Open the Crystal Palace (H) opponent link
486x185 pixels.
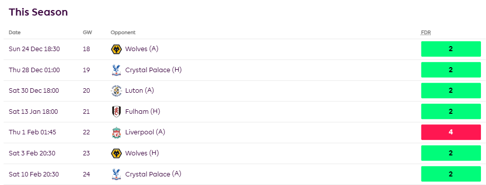click(x=153, y=70)
